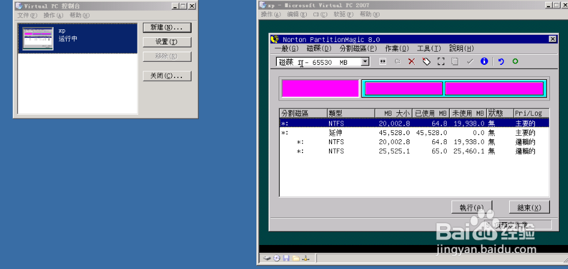The width and height of the screenshot is (568, 269).
Task: Select the resize/move partition tool icon
Action: (382, 62)
